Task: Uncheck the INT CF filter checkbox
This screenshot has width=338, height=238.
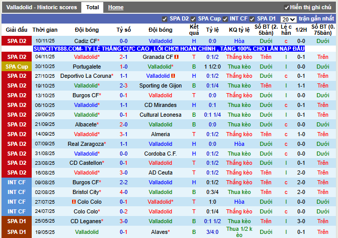Action: (225, 19)
